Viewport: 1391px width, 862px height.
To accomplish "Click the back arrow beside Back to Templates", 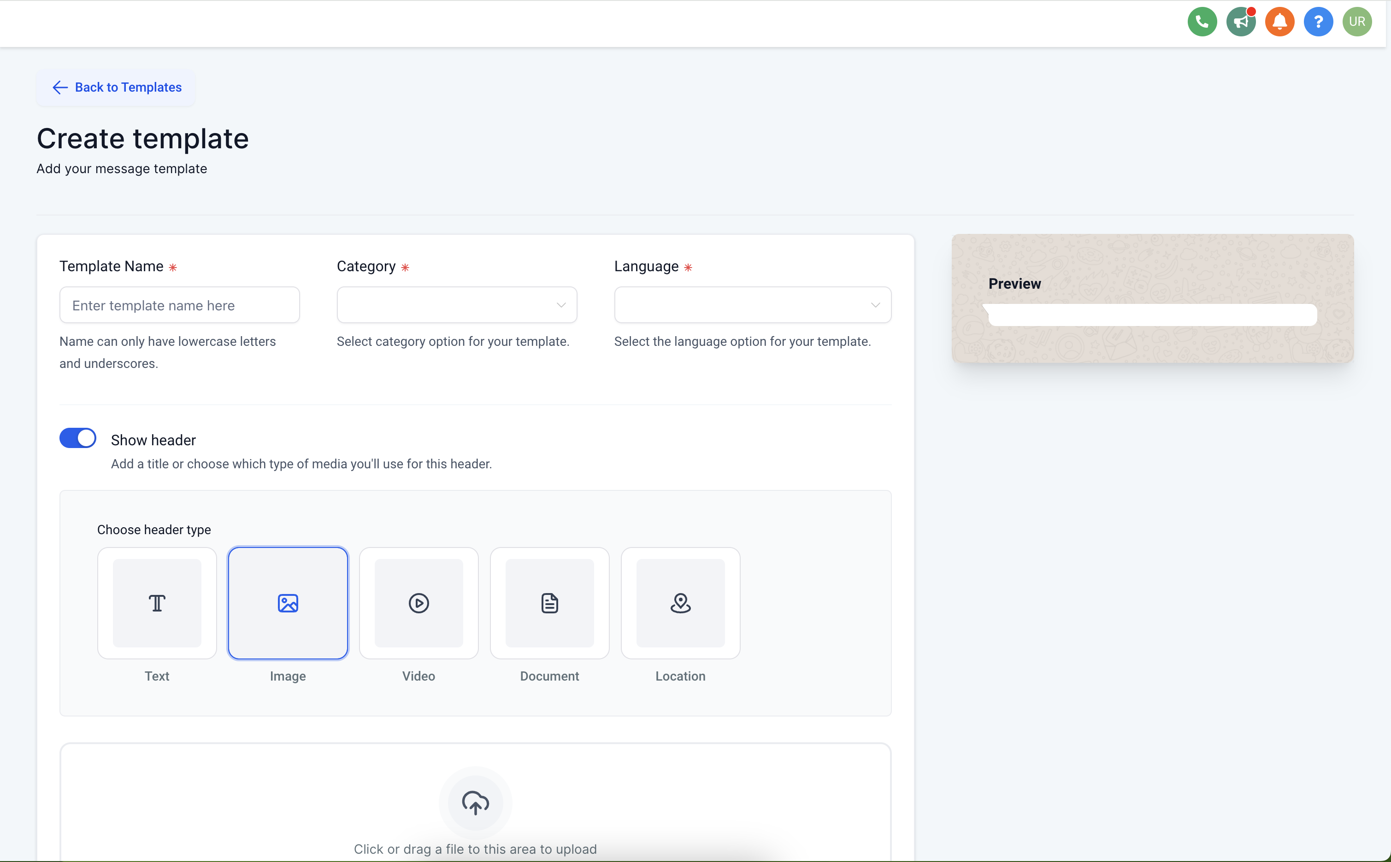I will pos(60,87).
